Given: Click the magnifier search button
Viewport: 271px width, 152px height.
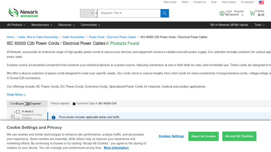Looking at the screenshot, I should (165, 13).
